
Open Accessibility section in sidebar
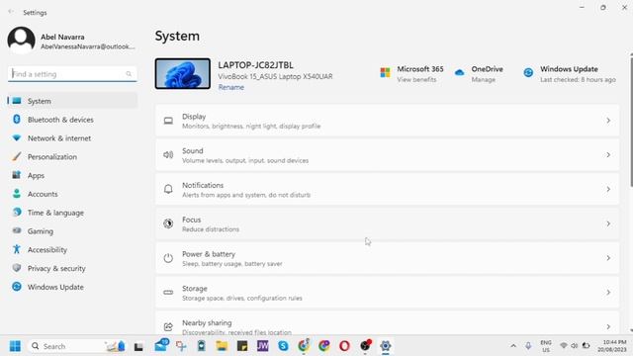[72, 249]
